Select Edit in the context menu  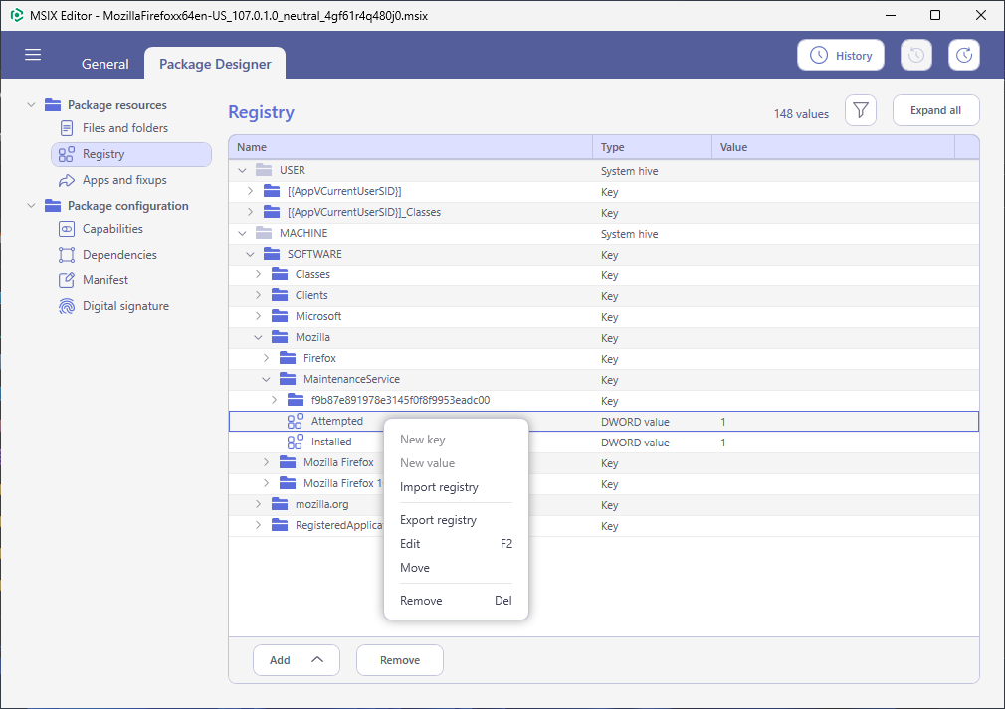456,544
